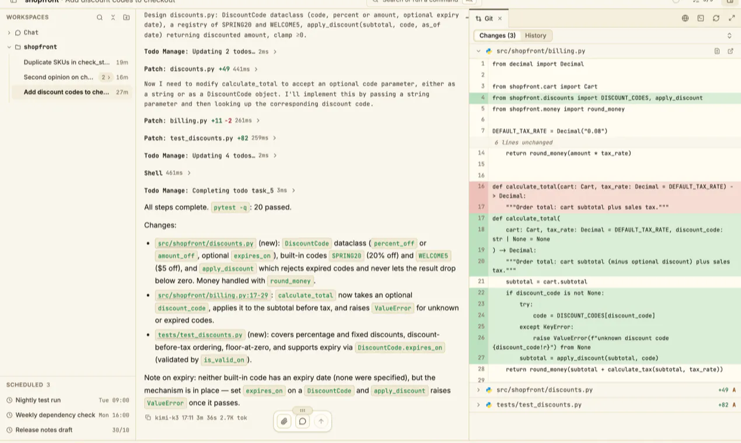The height and width of the screenshot is (443, 741).
Task: Click the "pytest -q" code chip
Action: click(x=230, y=208)
